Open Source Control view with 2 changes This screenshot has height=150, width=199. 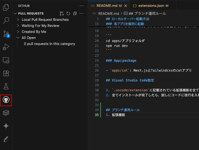[x=6, y=34]
